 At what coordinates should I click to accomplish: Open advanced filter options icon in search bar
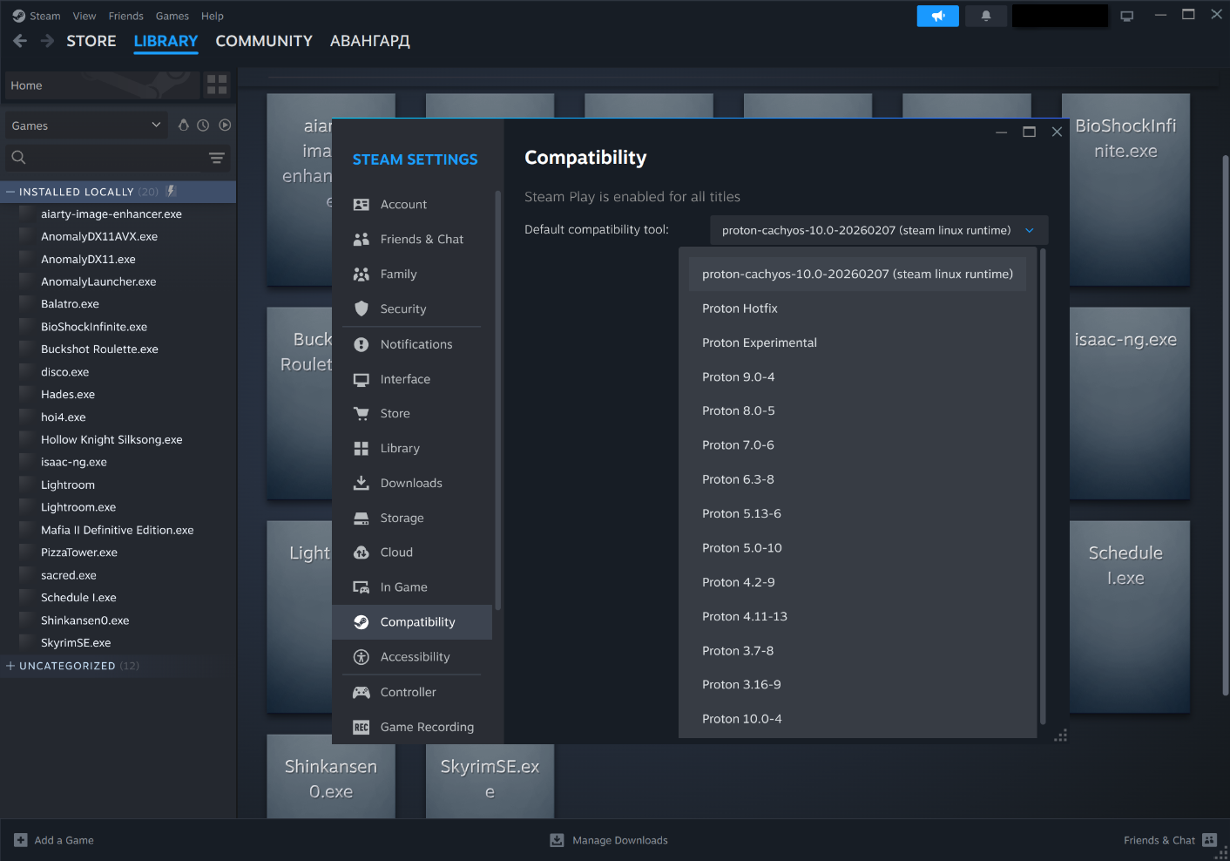coord(217,158)
